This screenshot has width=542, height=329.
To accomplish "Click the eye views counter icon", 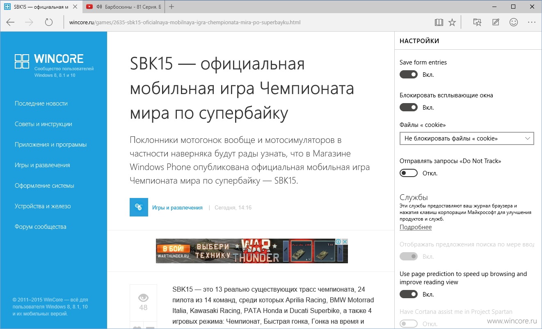I will click(143, 298).
